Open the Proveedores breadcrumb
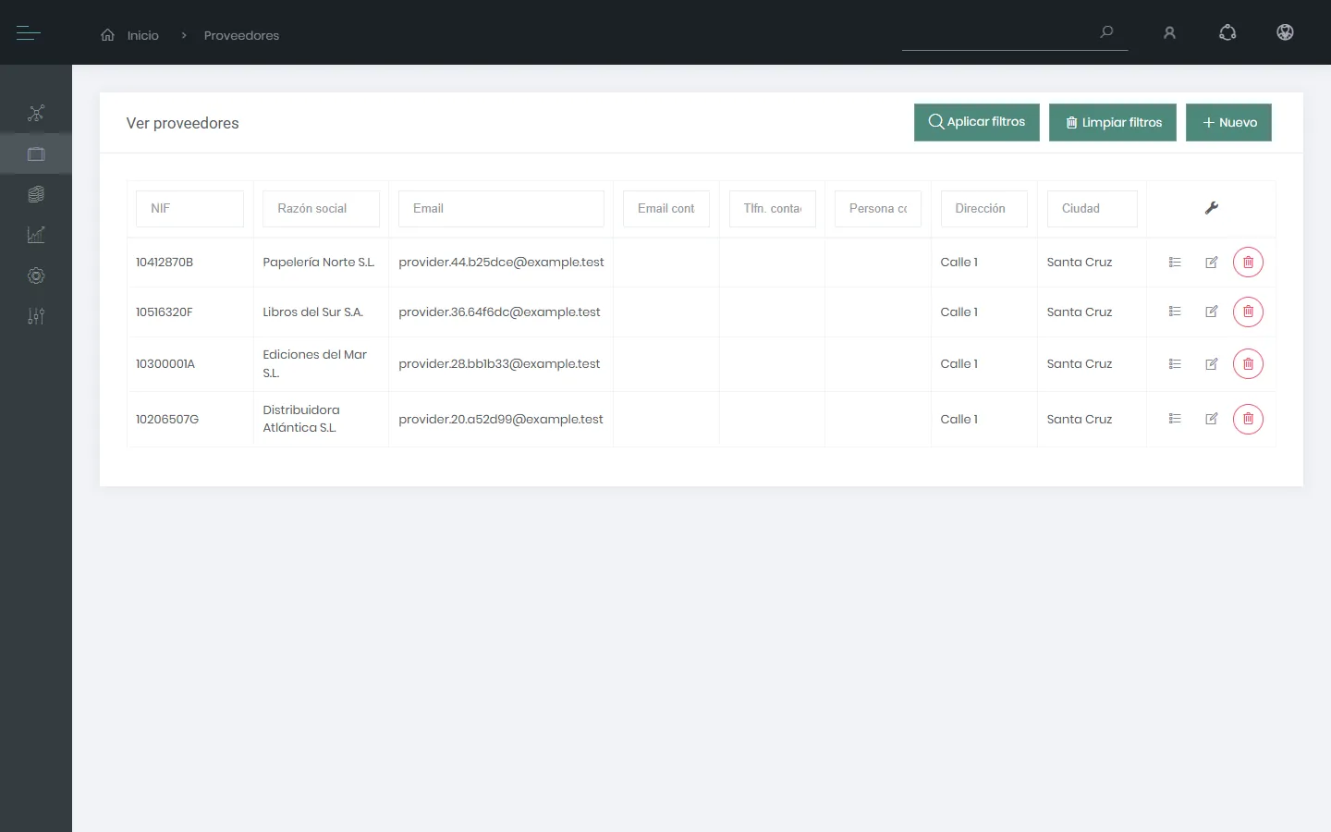This screenshot has width=1331, height=832. (x=241, y=35)
